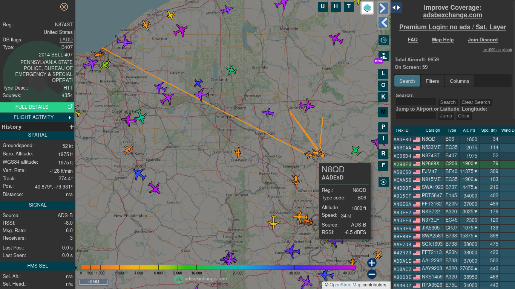Screen dimensions: 515x289
Task: Toggle the H map button
Action: click(x=336, y=7)
